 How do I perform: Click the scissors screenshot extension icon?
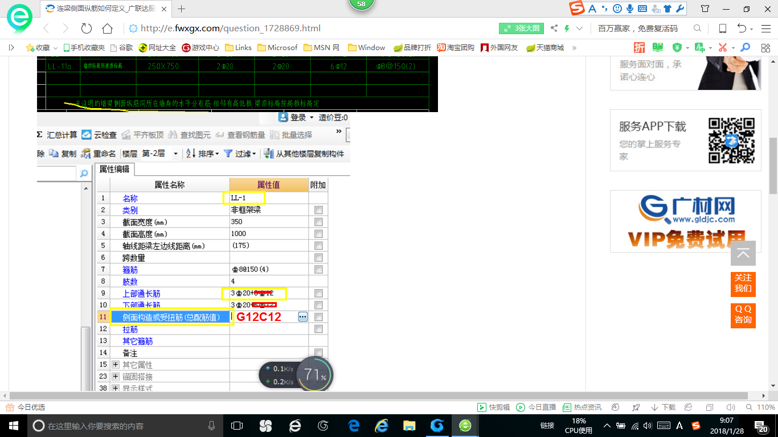[723, 48]
